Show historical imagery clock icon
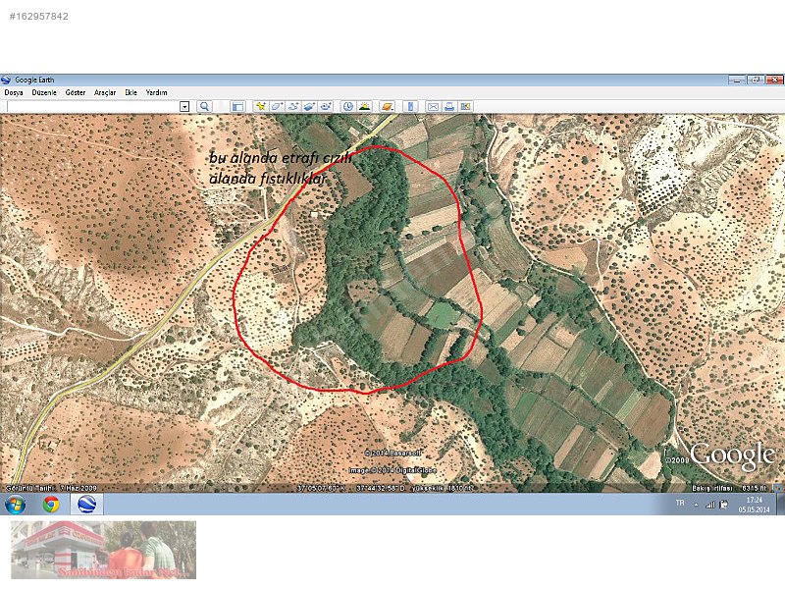 (348, 106)
